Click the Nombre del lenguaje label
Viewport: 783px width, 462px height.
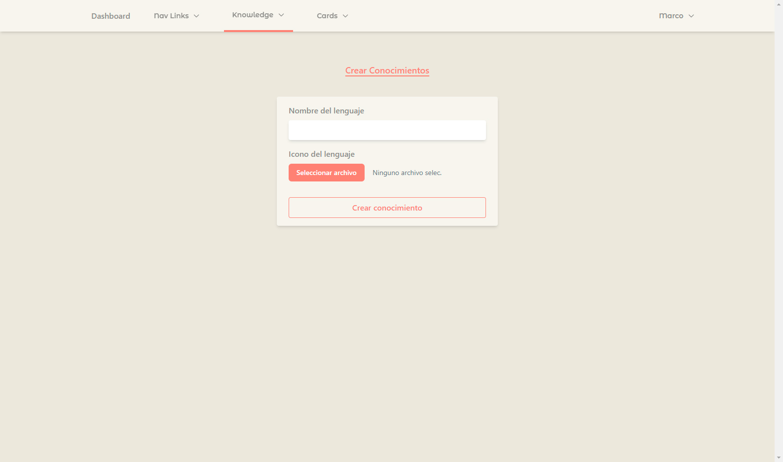[326, 111]
